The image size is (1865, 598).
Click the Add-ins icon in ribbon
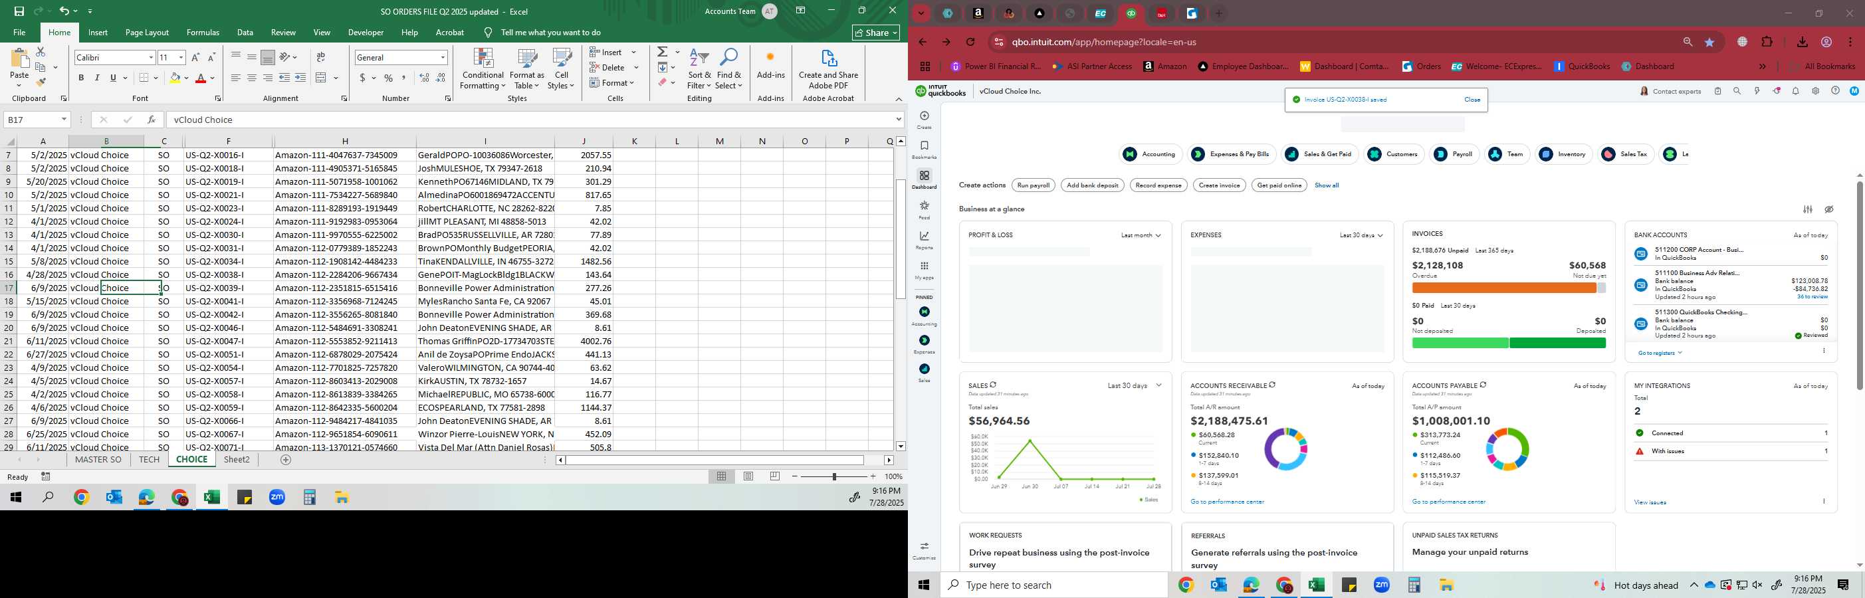(770, 64)
